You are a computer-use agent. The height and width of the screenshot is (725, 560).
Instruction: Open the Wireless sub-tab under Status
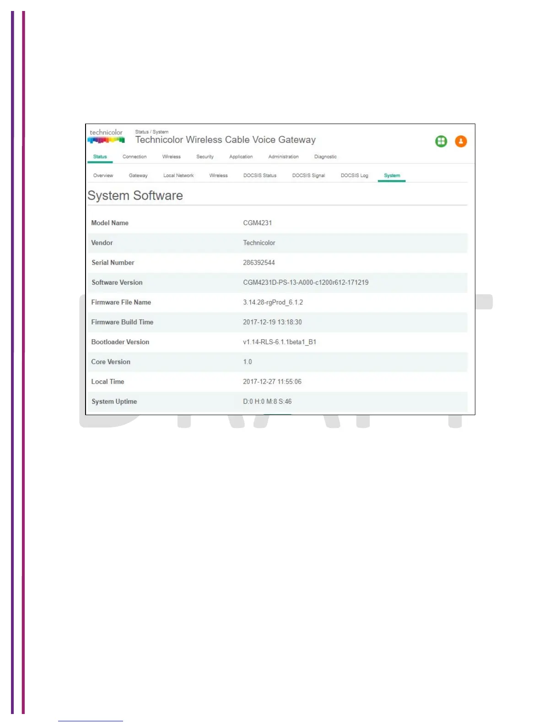point(218,175)
